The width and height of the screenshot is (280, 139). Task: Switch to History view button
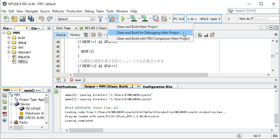[x=75, y=35]
